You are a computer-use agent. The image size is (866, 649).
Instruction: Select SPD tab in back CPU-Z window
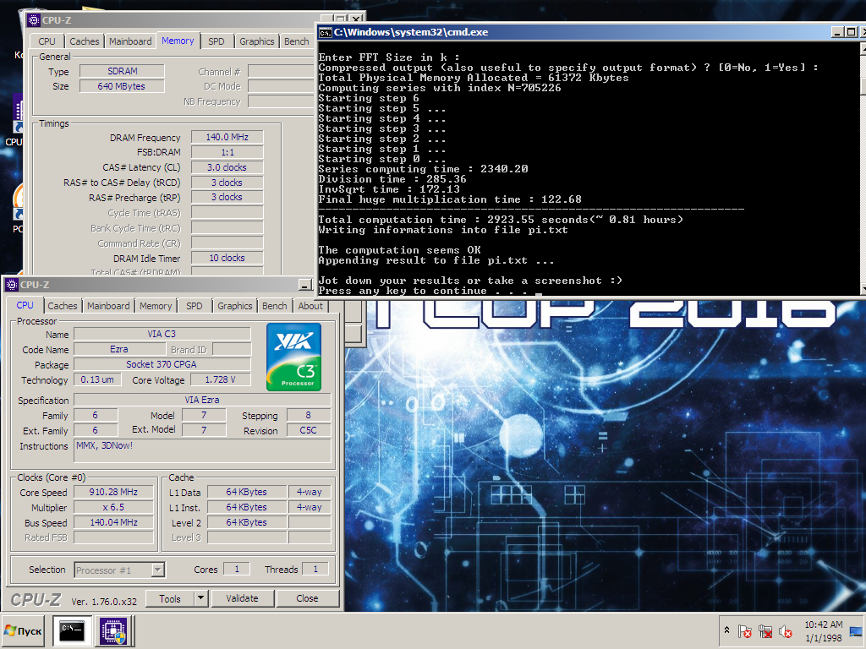216,41
